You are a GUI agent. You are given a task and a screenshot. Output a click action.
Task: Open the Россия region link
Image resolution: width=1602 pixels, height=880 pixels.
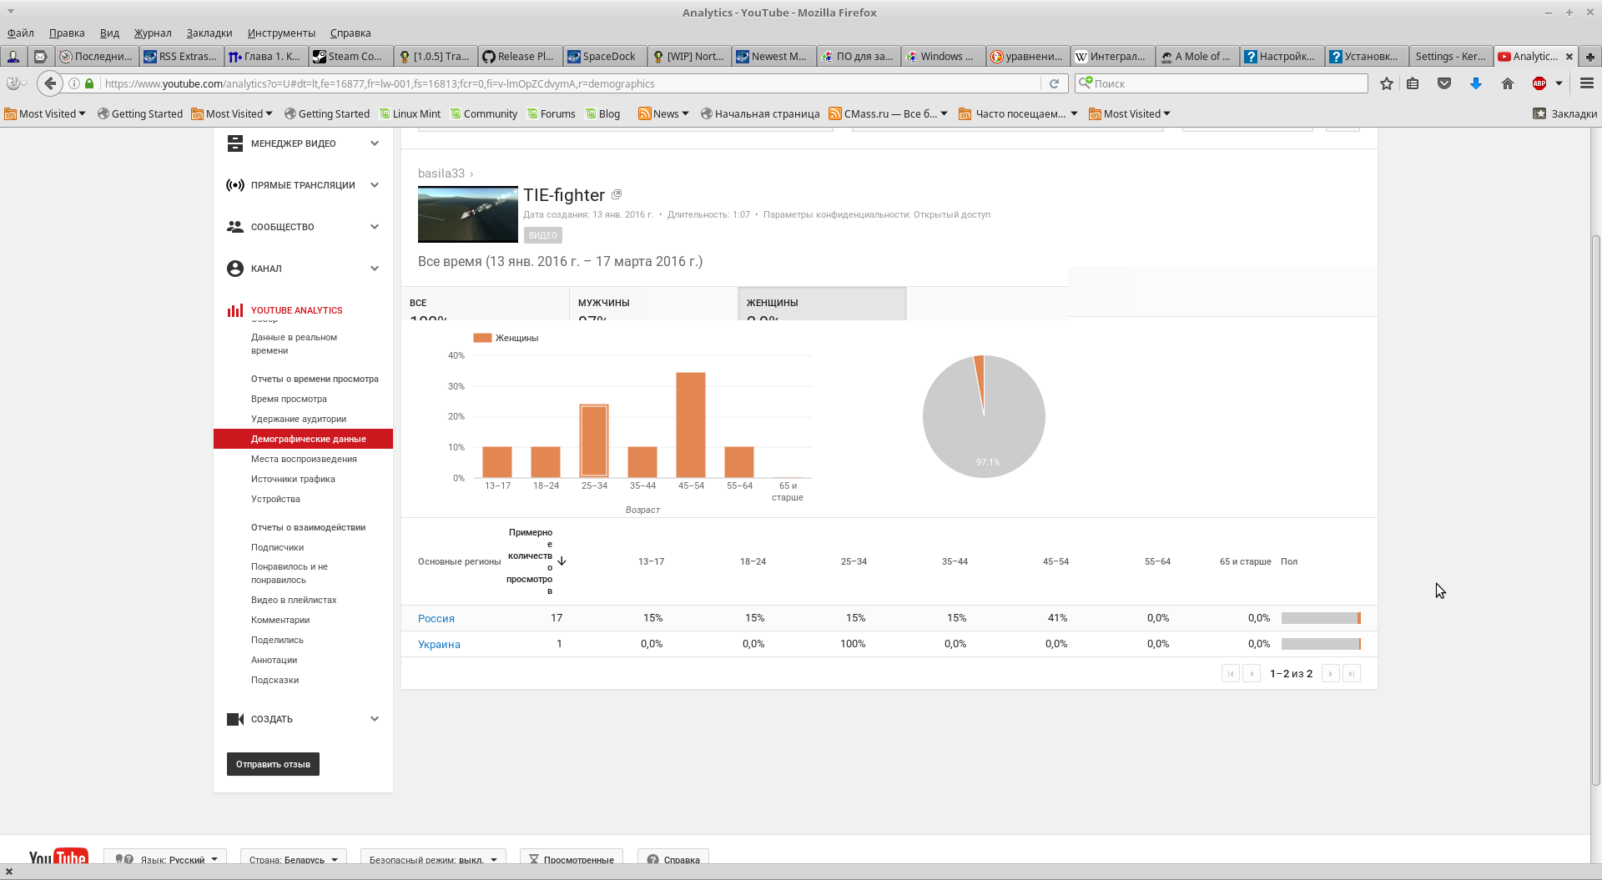pos(436,618)
